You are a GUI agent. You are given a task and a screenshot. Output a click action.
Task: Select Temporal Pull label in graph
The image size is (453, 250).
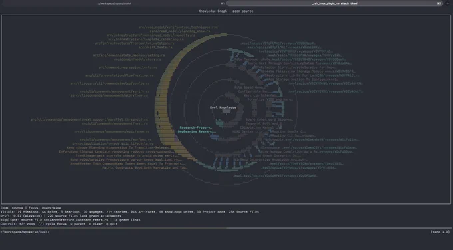click(264, 123)
